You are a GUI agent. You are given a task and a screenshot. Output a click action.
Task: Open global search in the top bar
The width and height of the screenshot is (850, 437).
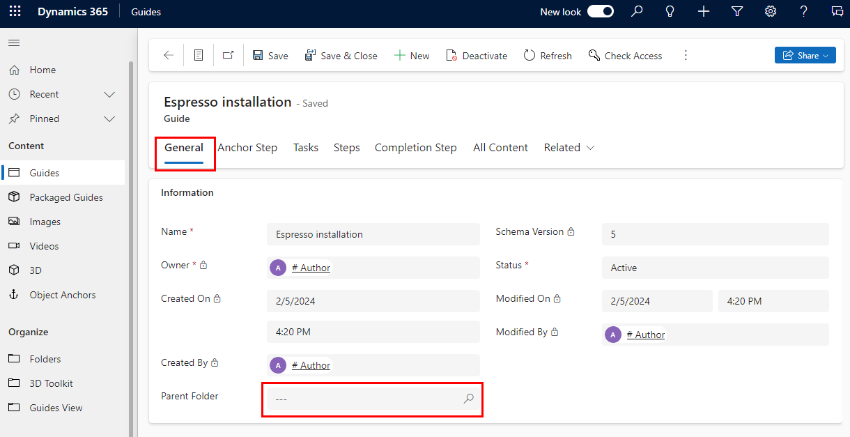(636, 11)
